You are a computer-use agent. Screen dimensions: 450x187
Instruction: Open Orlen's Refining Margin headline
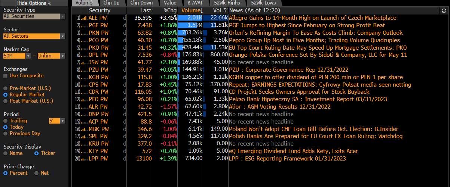click(x=316, y=33)
